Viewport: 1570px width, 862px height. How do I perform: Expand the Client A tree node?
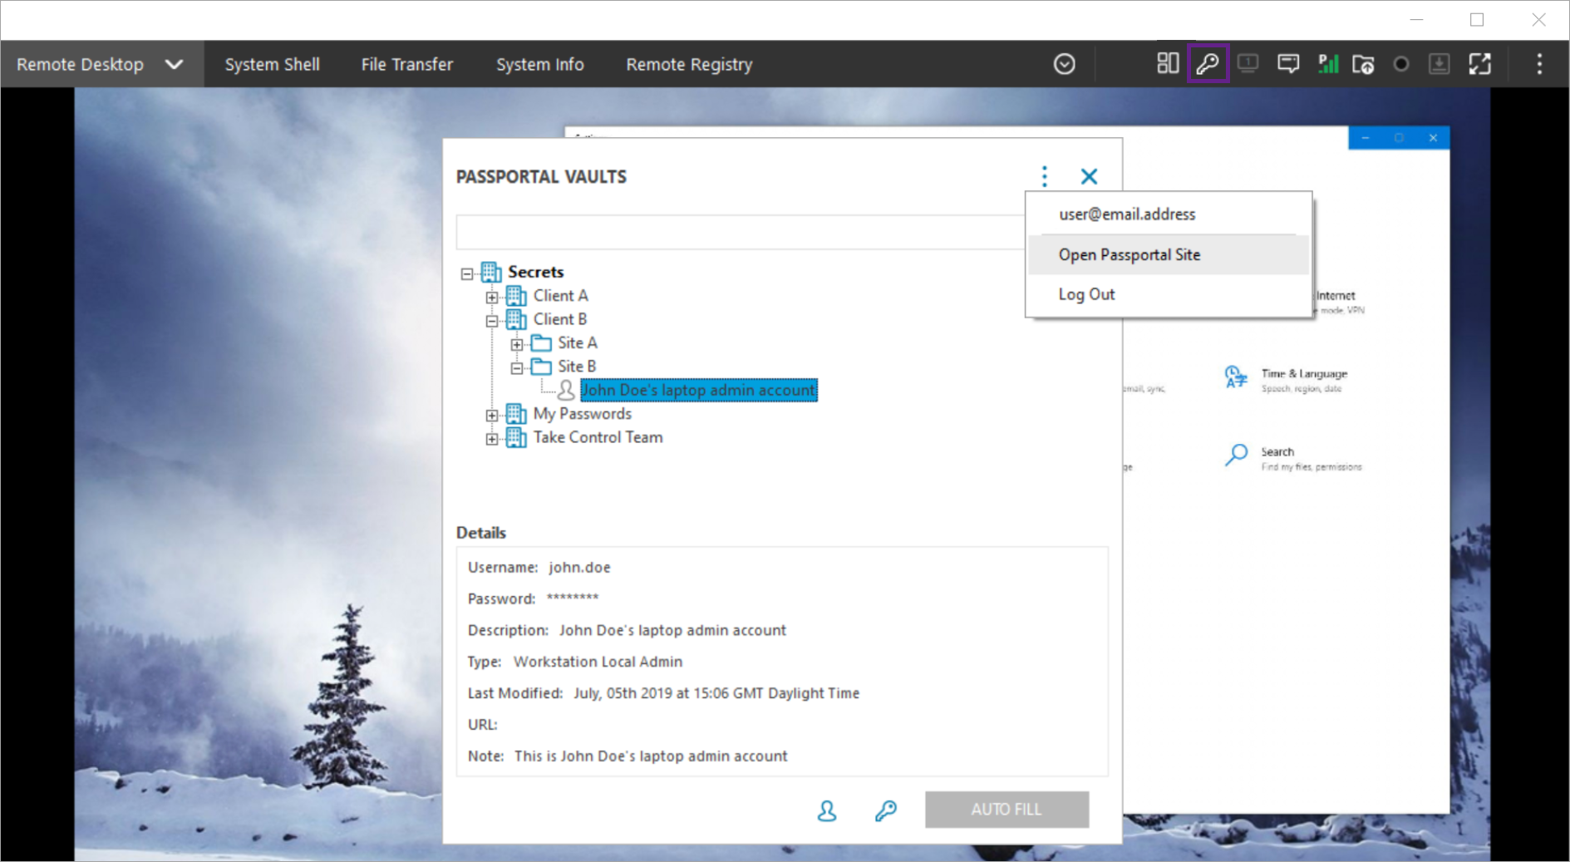[x=492, y=297]
